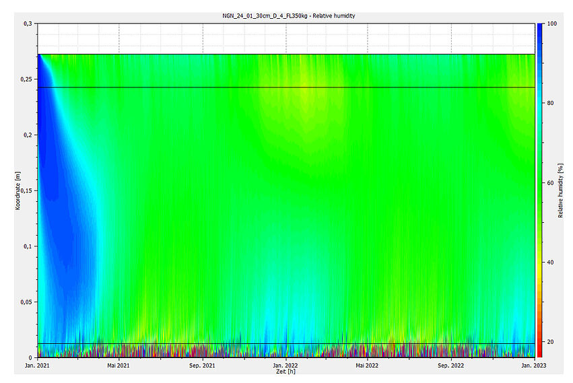
Task: Click the 'Jan. 2021' time axis tick
Action: (x=37, y=365)
